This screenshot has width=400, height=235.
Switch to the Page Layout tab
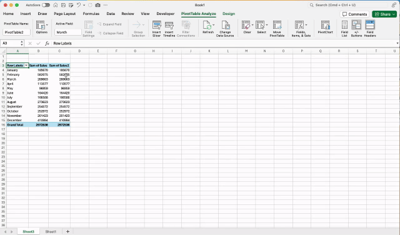pyautogui.click(x=65, y=14)
